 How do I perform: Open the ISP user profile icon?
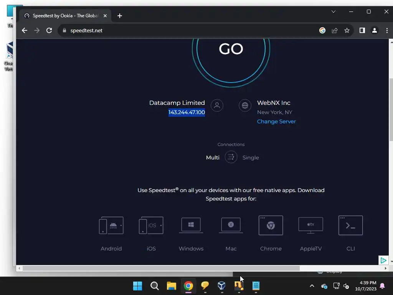pyautogui.click(x=217, y=105)
